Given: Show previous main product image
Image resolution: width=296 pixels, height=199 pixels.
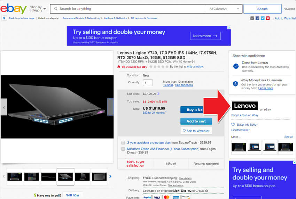Looking at the screenshot, I should (4, 107).
